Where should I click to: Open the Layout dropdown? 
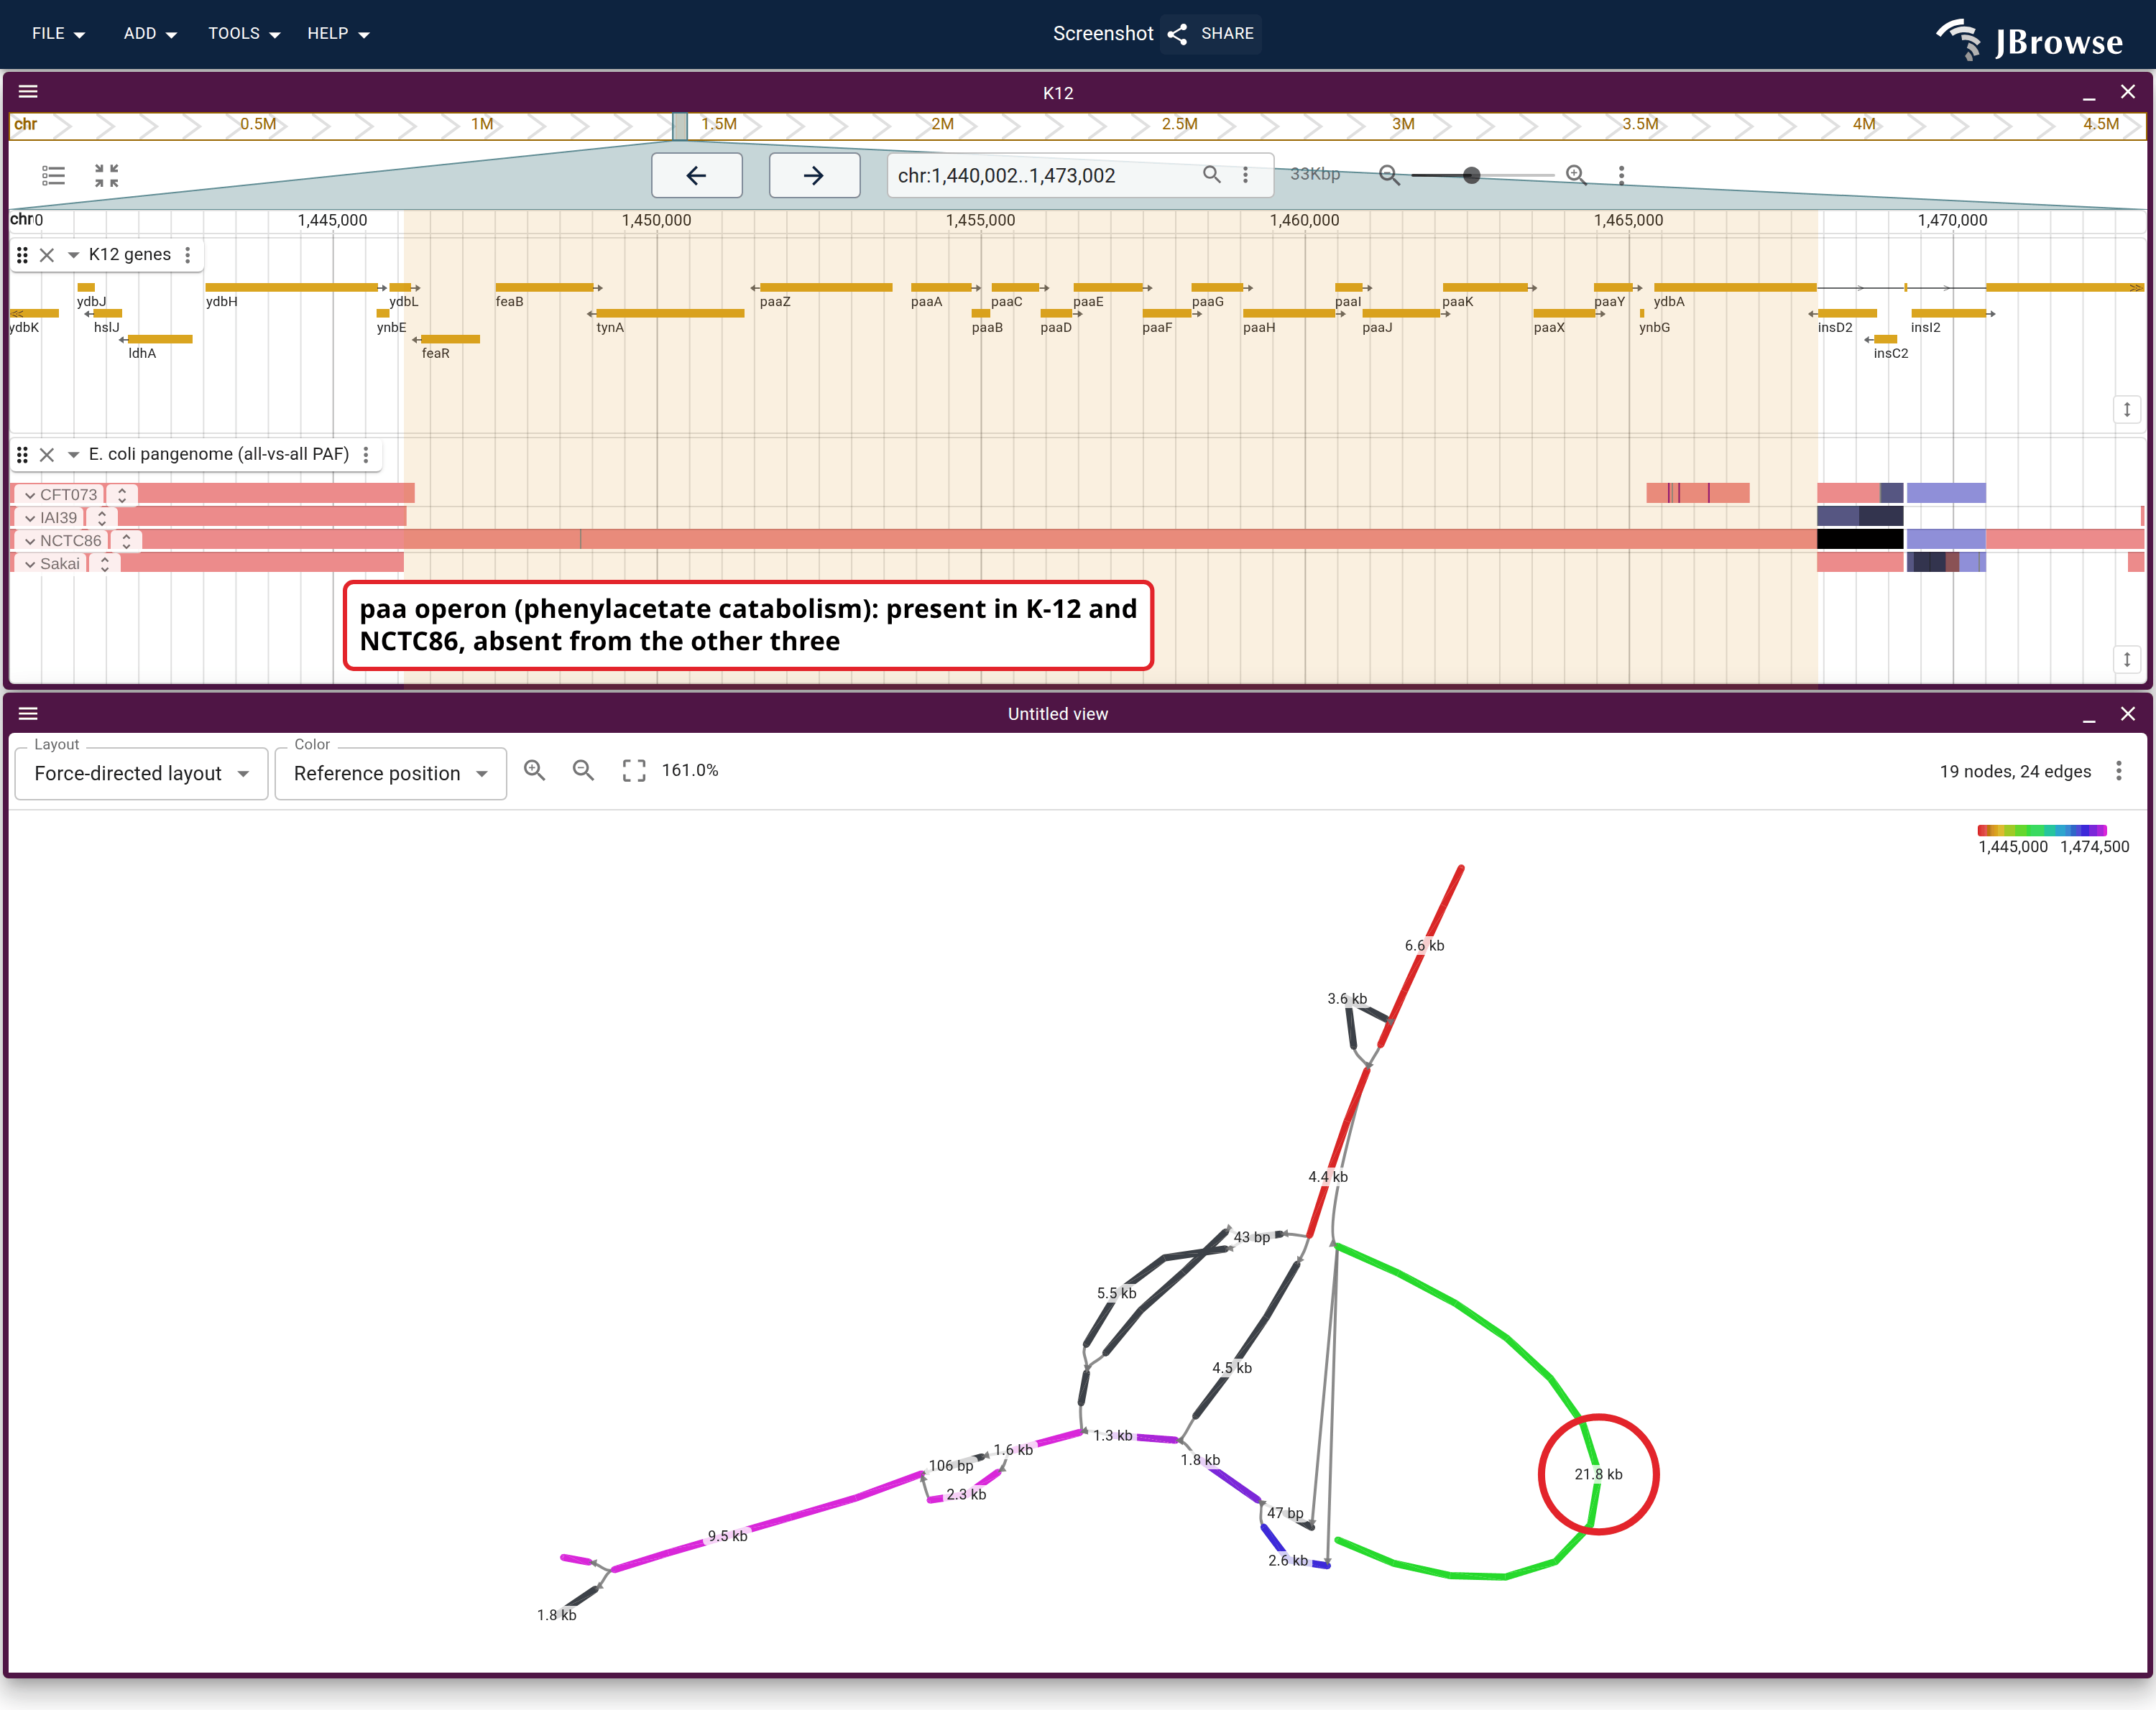coord(142,774)
